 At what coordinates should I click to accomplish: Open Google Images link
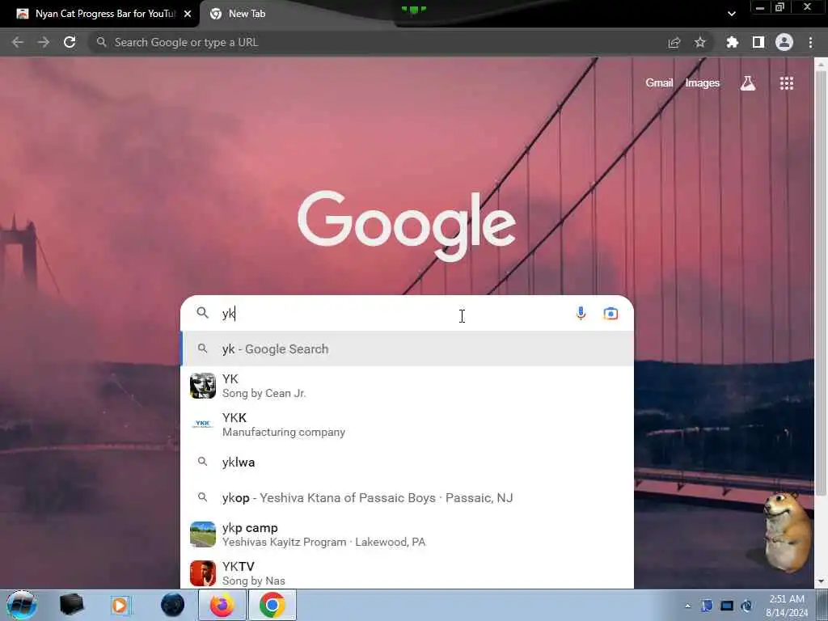coord(703,83)
